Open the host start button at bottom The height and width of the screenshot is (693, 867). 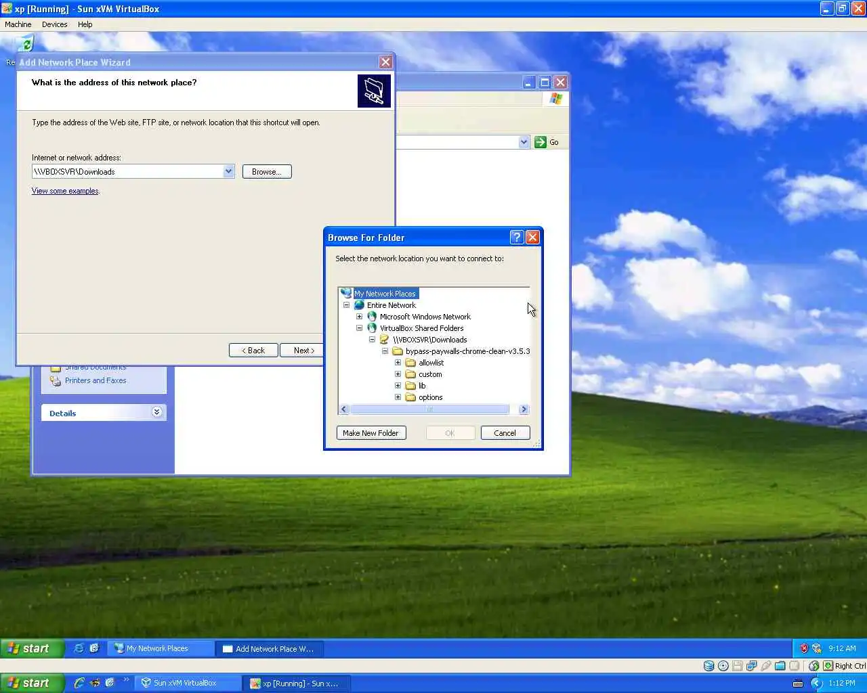(32, 684)
